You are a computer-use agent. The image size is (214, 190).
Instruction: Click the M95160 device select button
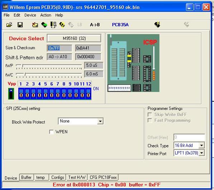point(74,38)
